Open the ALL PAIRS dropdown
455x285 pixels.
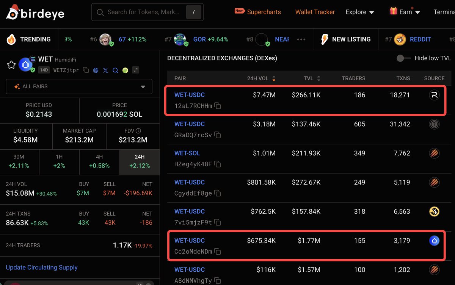(x=79, y=86)
